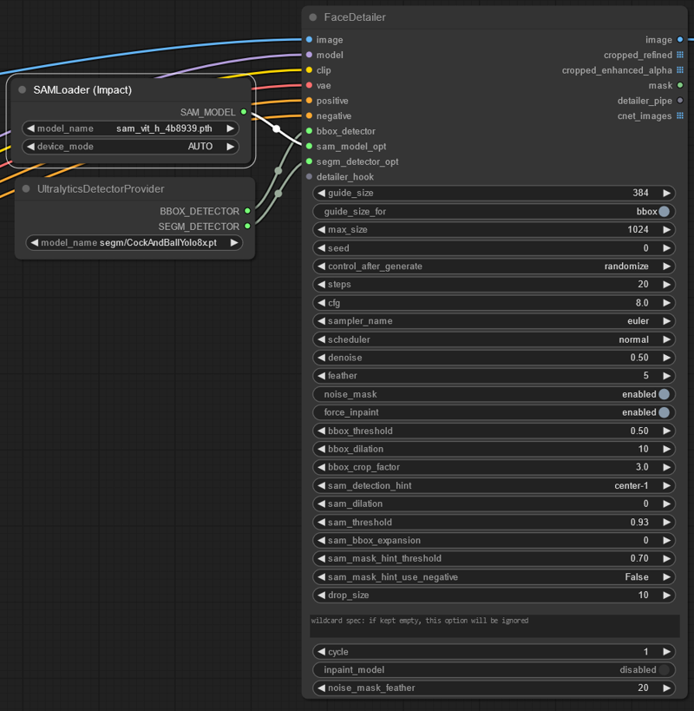The height and width of the screenshot is (711, 694).
Task: Toggle the inpaint_model disabled switch
Action: (x=665, y=669)
